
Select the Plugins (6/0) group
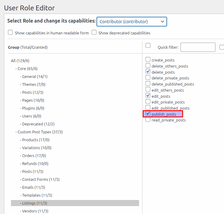click(33, 108)
